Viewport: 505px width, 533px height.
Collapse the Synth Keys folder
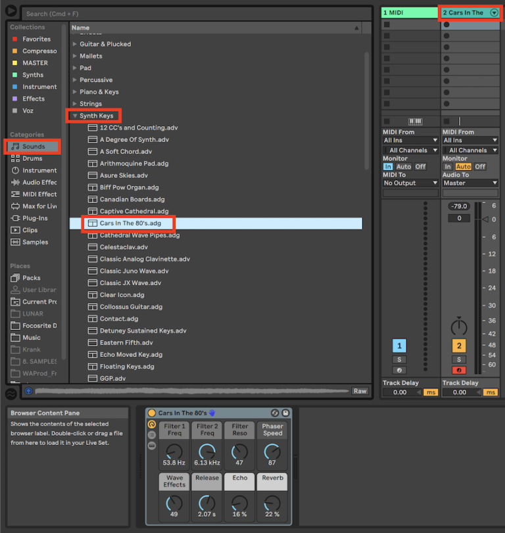click(75, 116)
